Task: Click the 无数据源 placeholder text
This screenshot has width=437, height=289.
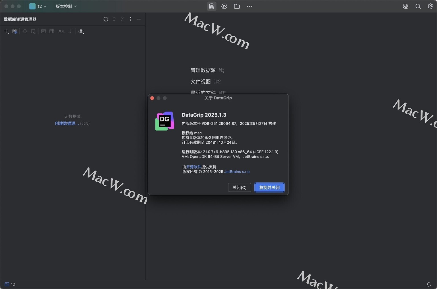Action: click(x=72, y=116)
